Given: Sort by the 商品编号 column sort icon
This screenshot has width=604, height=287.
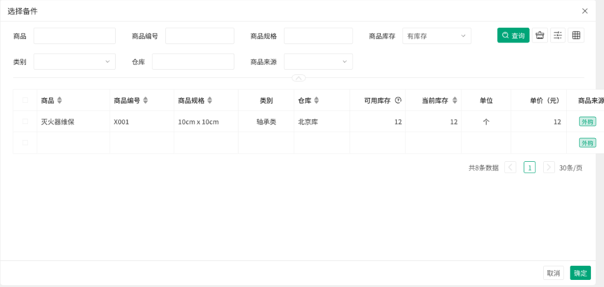Looking at the screenshot, I should point(145,100).
